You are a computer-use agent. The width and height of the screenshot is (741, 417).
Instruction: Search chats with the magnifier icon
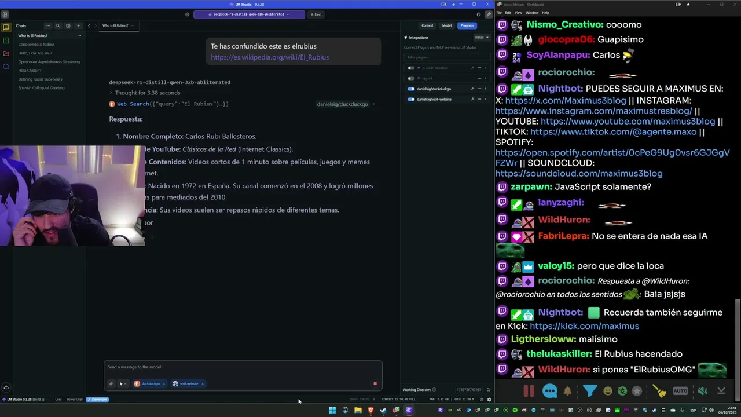click(58, 25)
